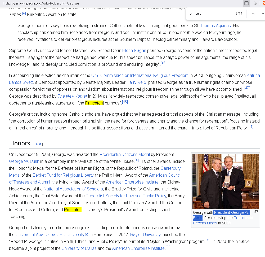The width and height of the screenshot is (265, 257).
Task: Open American Council of Trustees and Alumni link
Action: click(165, 175)
